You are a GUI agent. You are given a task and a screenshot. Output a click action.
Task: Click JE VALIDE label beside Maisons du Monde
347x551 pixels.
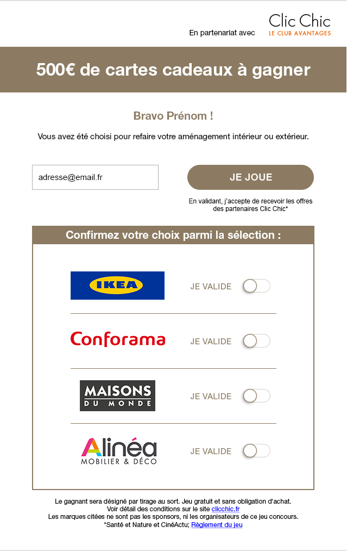click(x=211, y=397)
